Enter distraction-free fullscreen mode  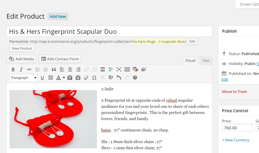coord(119,69)
